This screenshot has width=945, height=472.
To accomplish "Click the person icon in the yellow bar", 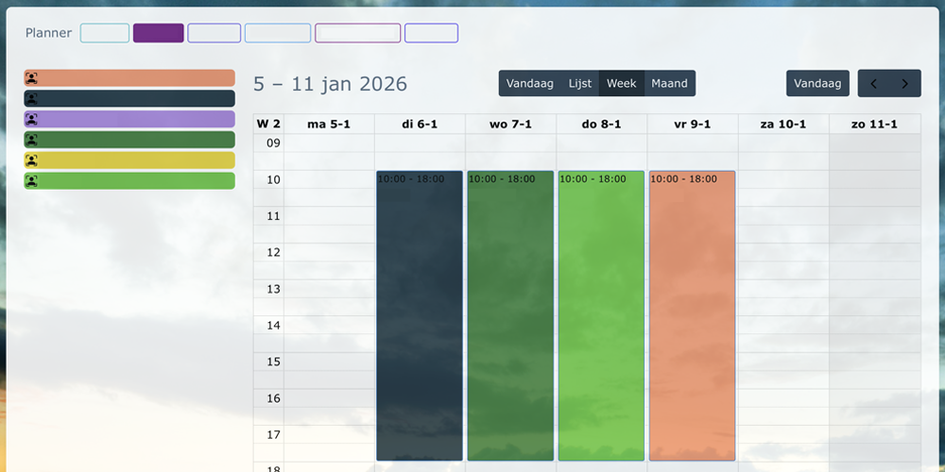I will (x=31, y=160).
